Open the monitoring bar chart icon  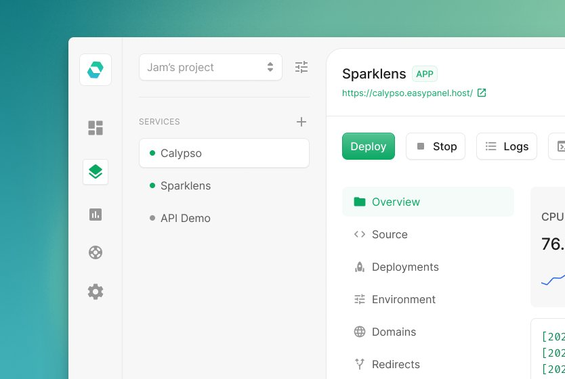click(x=96, y=215)
